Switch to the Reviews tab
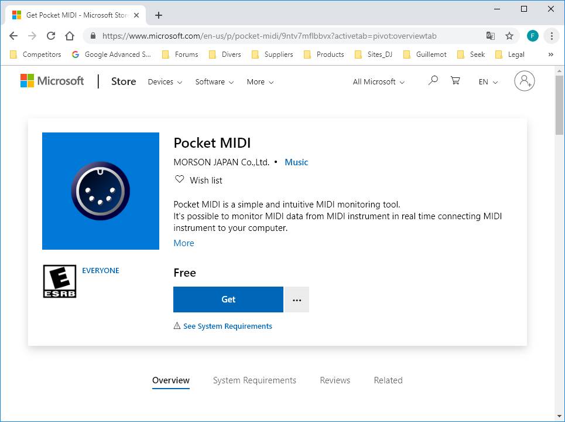565x422 pixels. coord(335,380)
